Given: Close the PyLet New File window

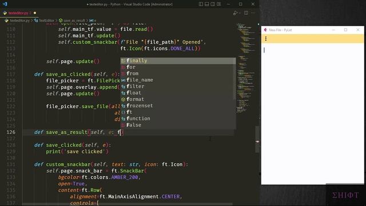Looking at the screenshot, I should [358, 30].
